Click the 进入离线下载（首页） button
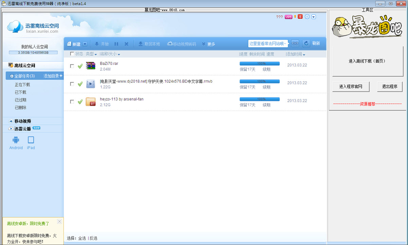Viewport: 408px width, 245px height. tap(367, 61)
